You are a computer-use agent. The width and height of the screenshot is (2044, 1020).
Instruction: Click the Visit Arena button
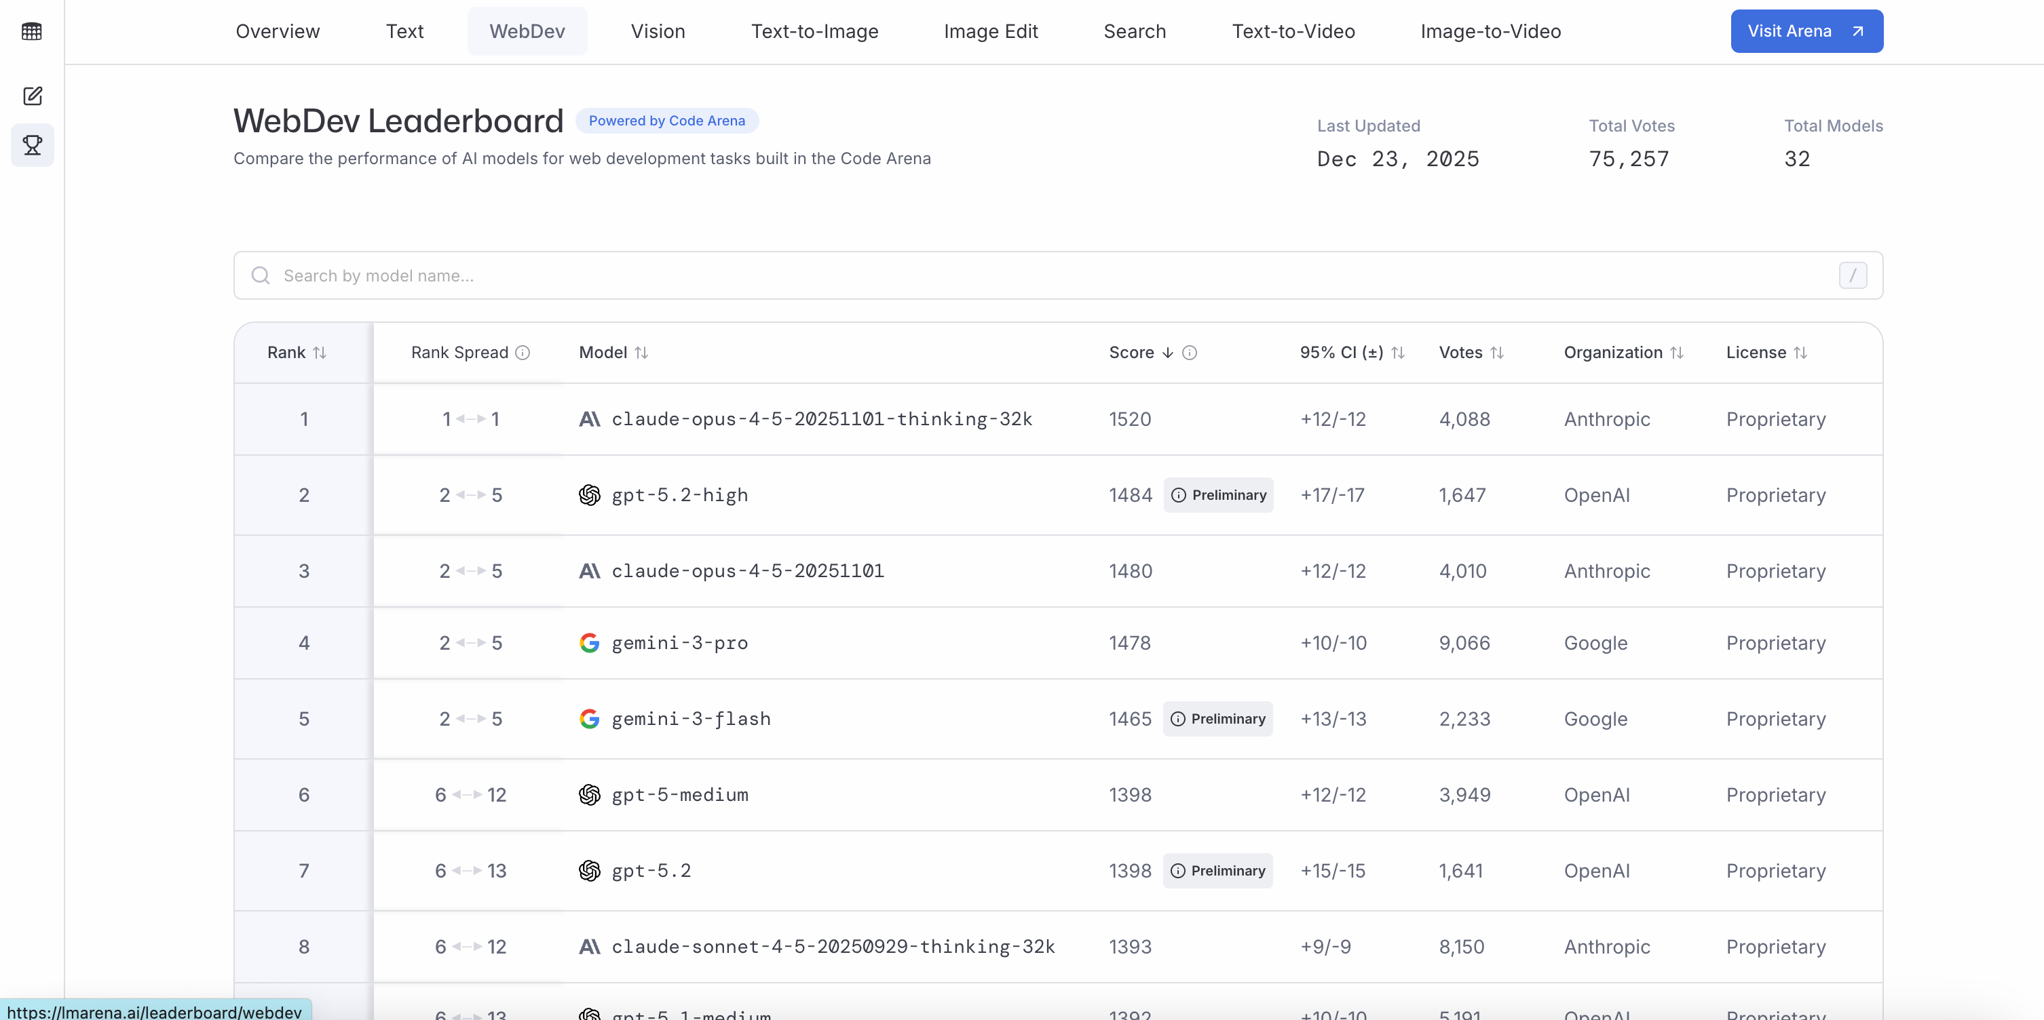(1806, 32)
